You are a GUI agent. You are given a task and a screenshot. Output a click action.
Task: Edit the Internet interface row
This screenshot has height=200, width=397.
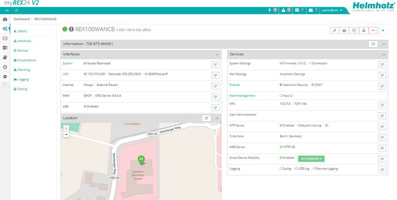[x=215, y=86]
